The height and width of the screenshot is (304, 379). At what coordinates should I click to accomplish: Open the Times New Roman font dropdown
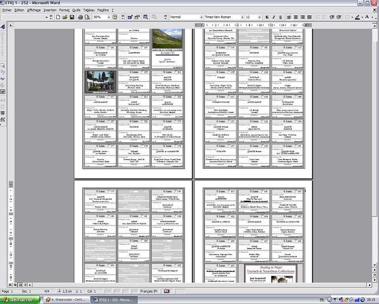click(241, 17)
